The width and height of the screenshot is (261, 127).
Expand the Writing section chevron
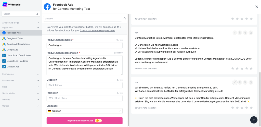click(x=38, y=106)
